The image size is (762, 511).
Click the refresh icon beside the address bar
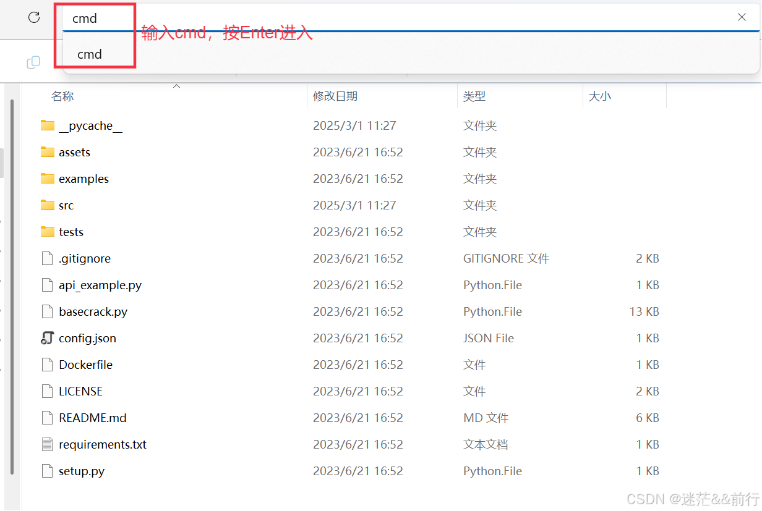[33, 17]
